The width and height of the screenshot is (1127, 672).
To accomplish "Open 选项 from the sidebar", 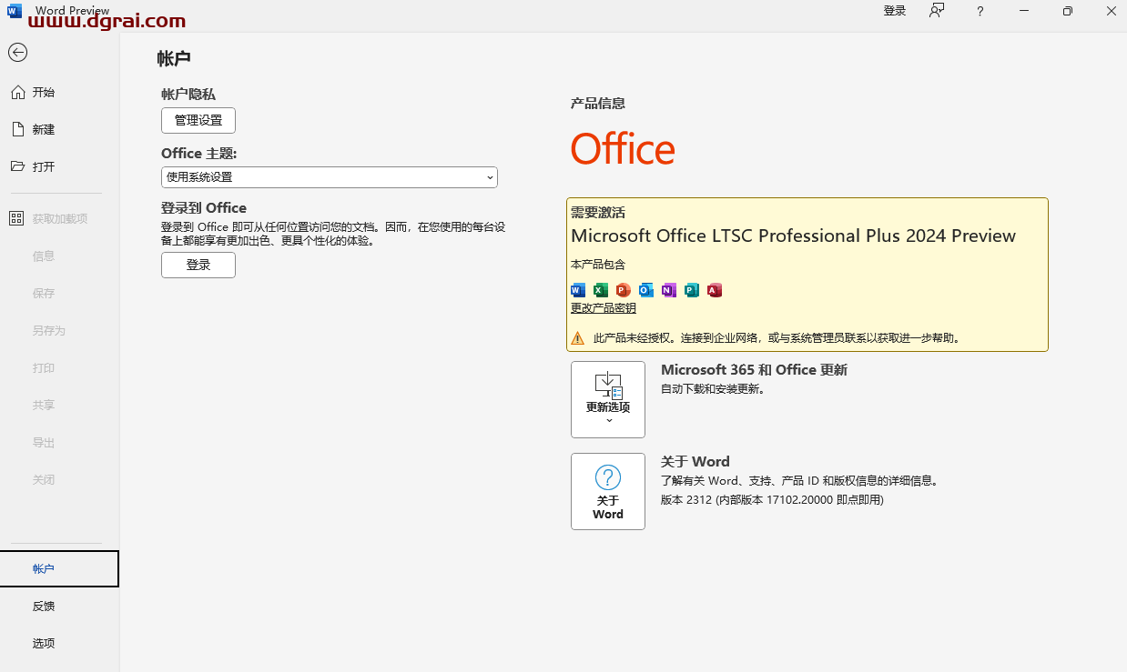I will click(44, 643).
